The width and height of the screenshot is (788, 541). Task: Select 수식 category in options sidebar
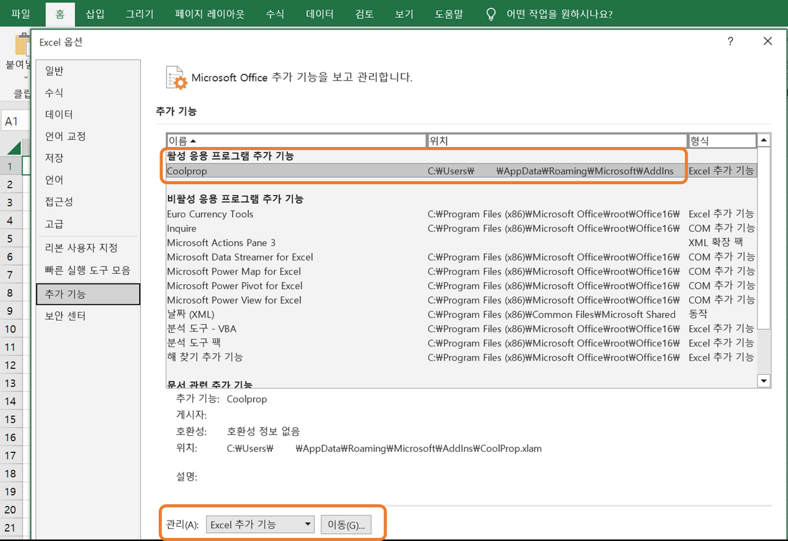88,92
